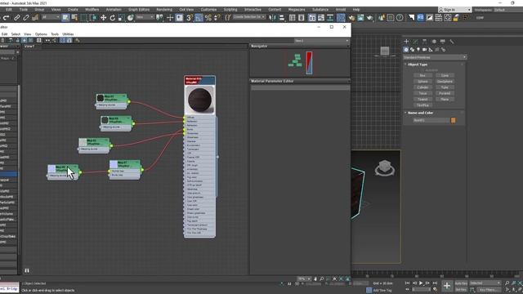Open the zoom percentage dropdown in editor
The width and height of the screenshot is (523, 294).
pos(304,278)
